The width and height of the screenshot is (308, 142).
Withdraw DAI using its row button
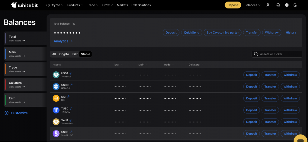tap(290, 99)
